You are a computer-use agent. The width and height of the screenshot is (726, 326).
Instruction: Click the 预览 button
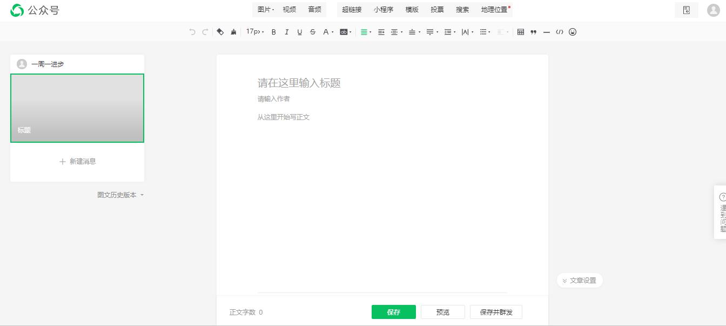pos(442,312)
